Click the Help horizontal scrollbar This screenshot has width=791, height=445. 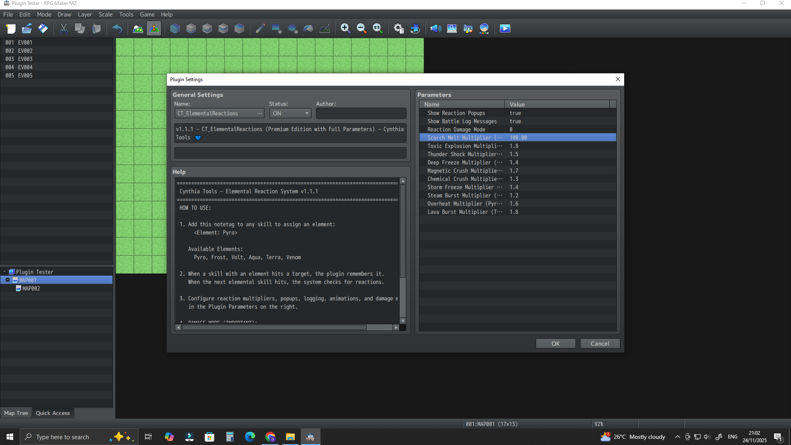pos(274,328)
